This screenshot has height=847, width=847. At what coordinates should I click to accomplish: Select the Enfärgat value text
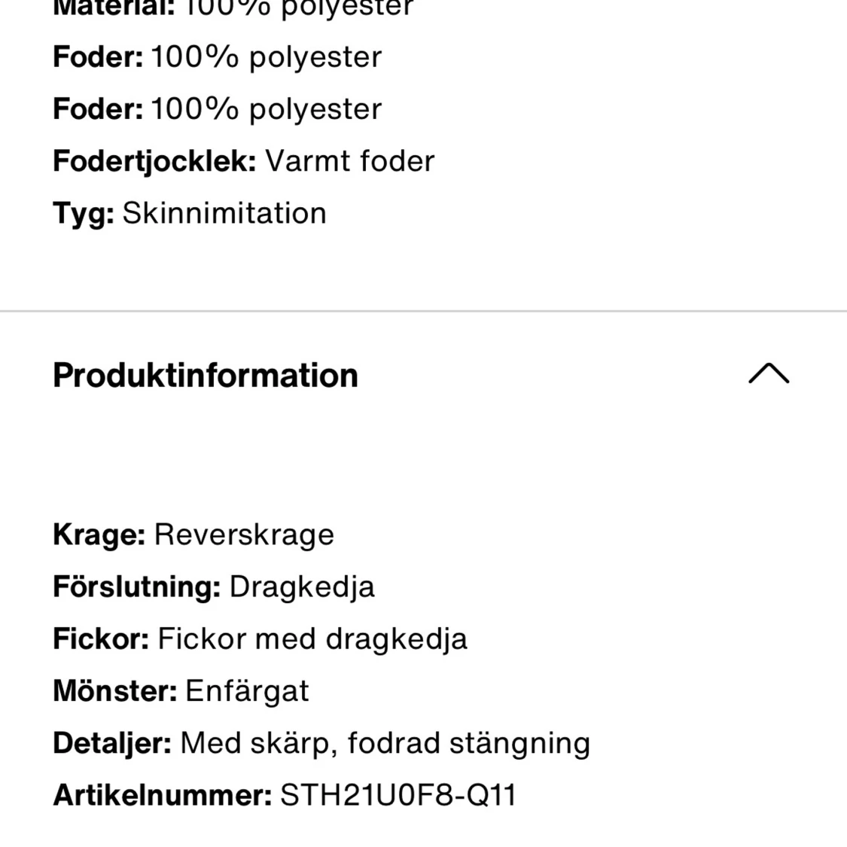point(248,691)
